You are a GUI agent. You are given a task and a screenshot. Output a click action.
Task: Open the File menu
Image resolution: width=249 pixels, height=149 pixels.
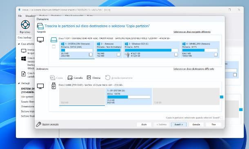click(20, 16)
